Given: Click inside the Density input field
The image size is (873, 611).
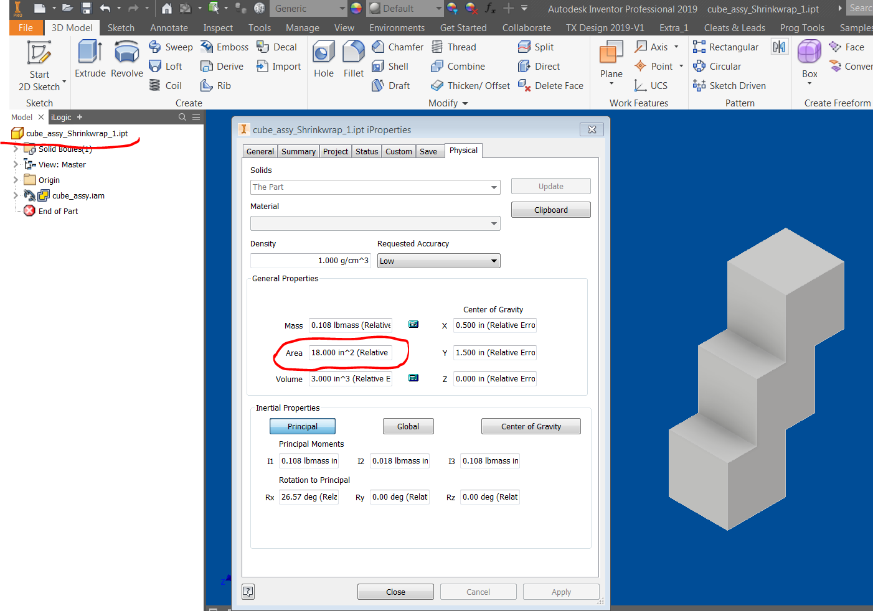Looking at the screenshot, I should click(310, 261).
